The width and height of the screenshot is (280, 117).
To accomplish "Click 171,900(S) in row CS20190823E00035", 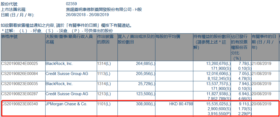I will pyautogui.click(x=221, y=89).
